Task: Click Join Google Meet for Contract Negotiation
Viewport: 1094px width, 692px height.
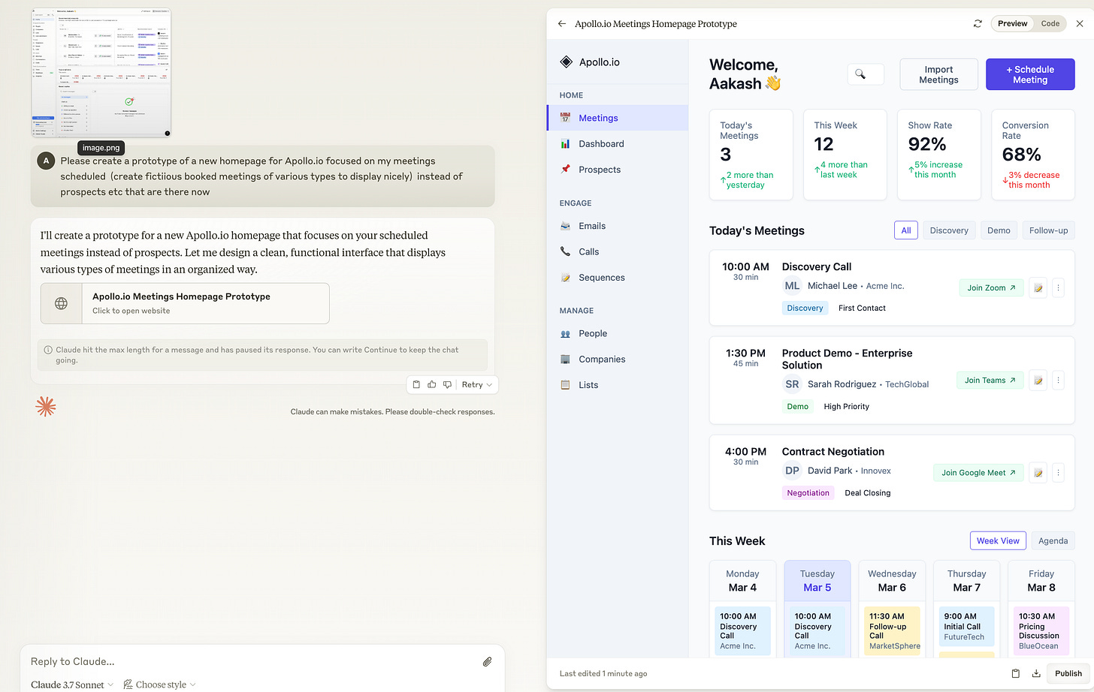Action: tap(978, 472)
